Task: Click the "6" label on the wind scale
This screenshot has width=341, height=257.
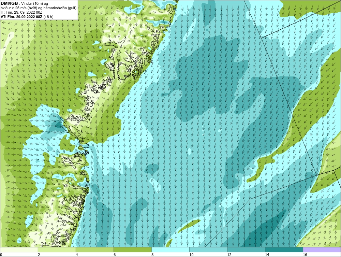Action: (x=115, y=255)
